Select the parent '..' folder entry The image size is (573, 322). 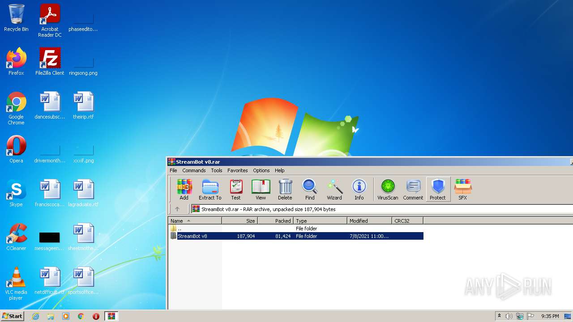pyautogui.click(x=296, y=228)
